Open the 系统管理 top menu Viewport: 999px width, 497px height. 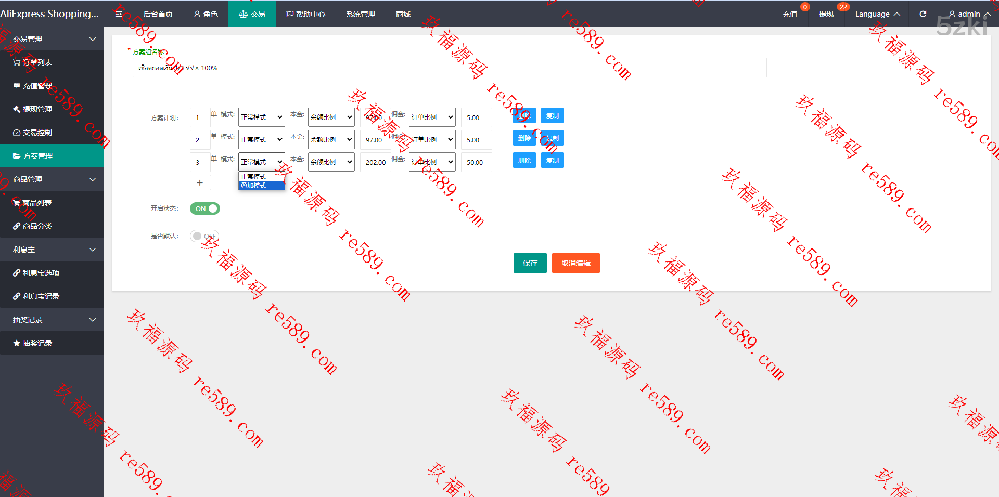pos(360,14)
